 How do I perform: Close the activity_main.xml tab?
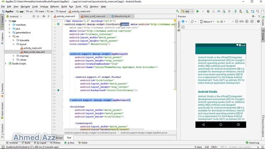pos(77,16)
